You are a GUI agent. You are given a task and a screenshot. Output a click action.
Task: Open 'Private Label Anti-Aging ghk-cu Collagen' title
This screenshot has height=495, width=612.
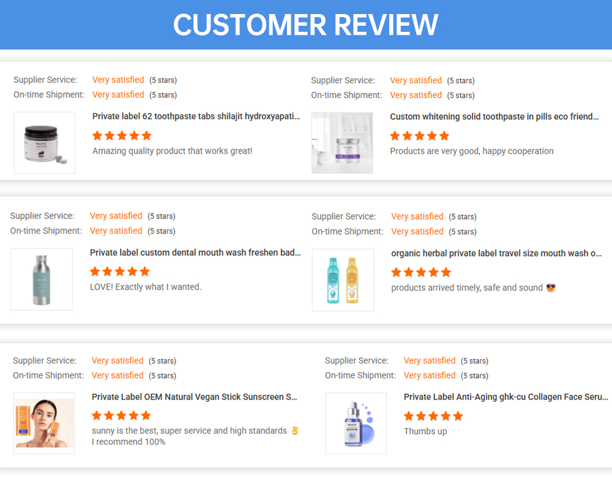point(506,396)
